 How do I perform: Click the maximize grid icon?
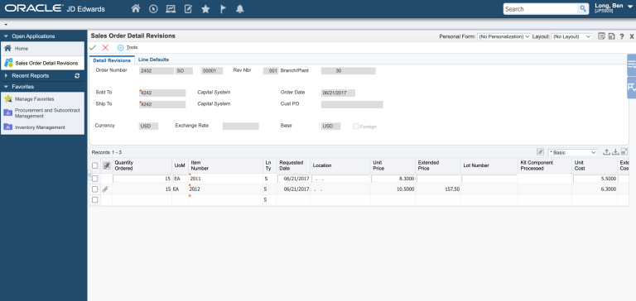(624, 152)
